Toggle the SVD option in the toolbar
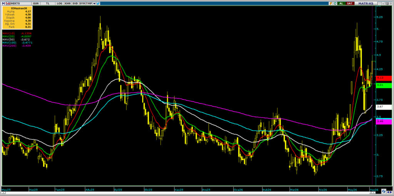The height and width of the screenshot is (196, 394). tap(75, 3)
